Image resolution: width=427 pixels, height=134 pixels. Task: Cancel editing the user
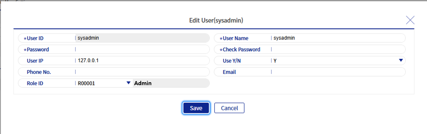click(229, 108)
